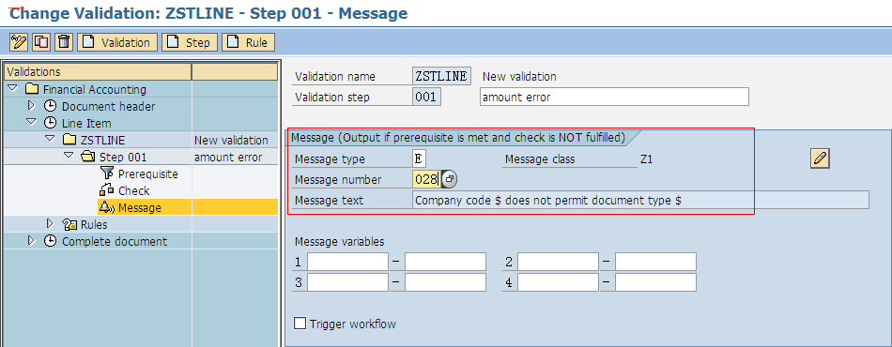Screen dimensions: 892x347
Task: Collapse the Step 001 node
Action: click(x=69, y=156)
